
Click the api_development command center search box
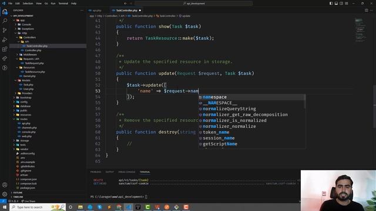194,4
